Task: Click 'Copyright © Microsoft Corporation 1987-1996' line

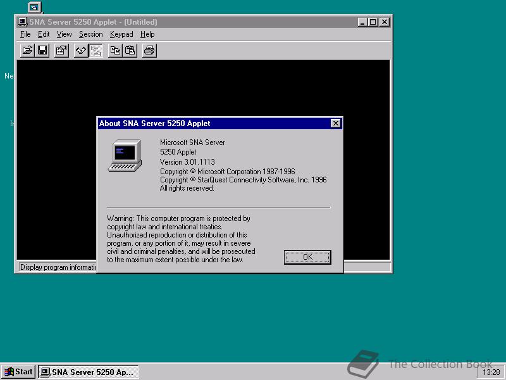Action: [228, 171]
